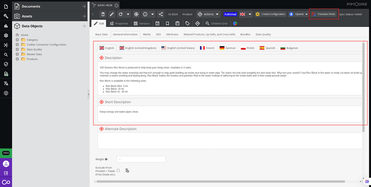Click the reload refresh icon
This screenshot has width=371, height=187.
coord(121,14)
